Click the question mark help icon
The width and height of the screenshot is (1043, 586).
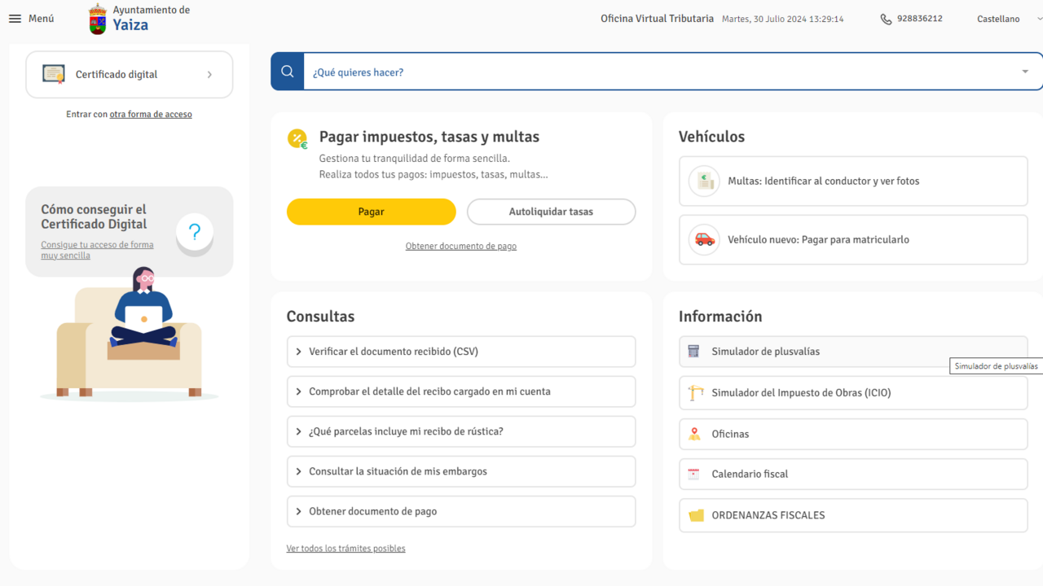coord(194,232)
